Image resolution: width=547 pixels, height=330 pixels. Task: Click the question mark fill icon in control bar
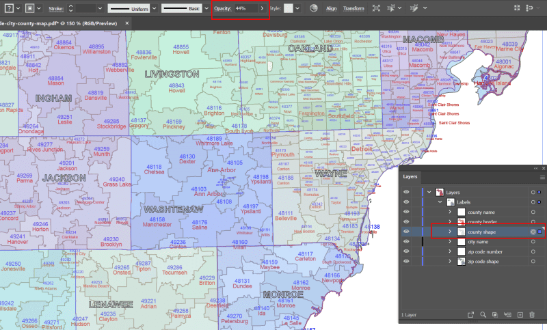9,8
